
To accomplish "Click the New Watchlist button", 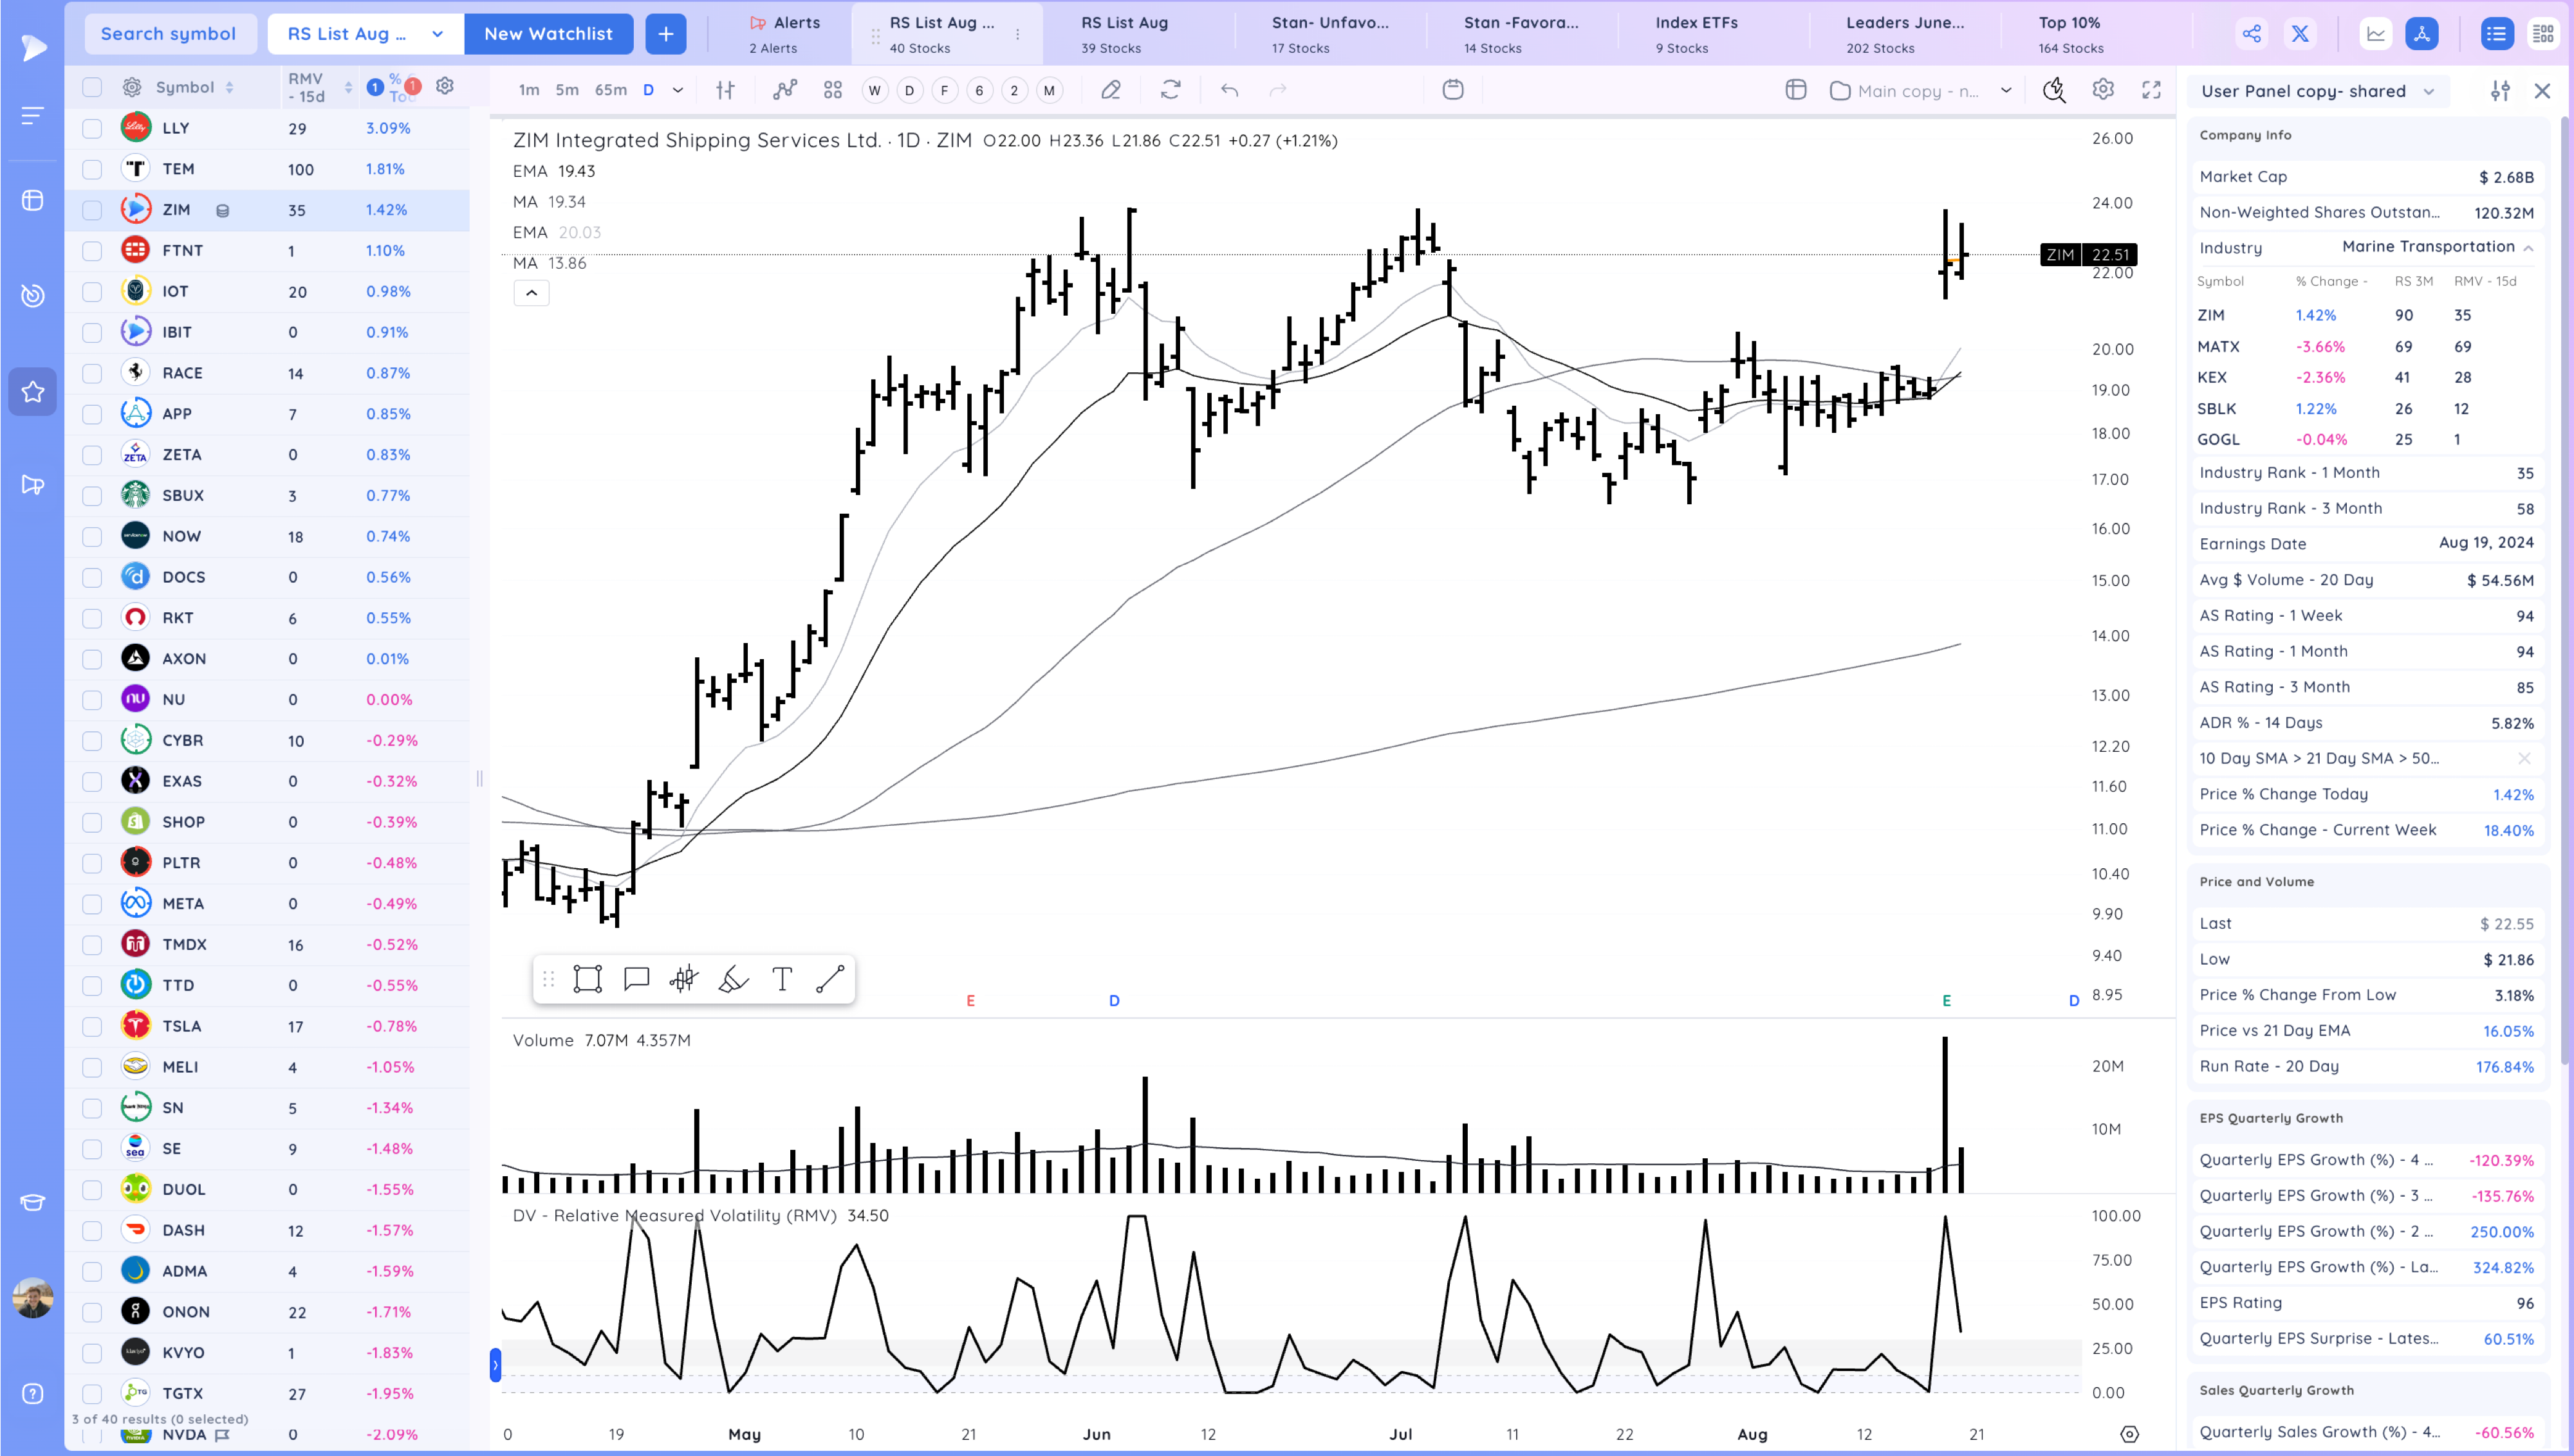I will 548,34.
